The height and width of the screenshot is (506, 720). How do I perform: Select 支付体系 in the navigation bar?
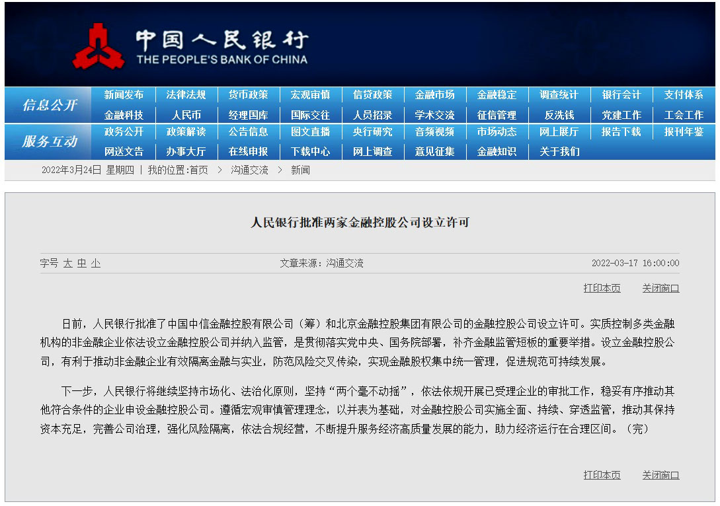(x=684, y=95)
